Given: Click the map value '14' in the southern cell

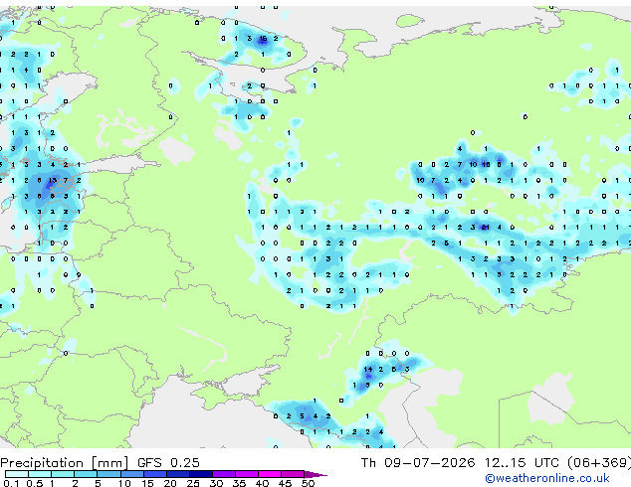Looking at the screenshot, I should click(368, 369).
